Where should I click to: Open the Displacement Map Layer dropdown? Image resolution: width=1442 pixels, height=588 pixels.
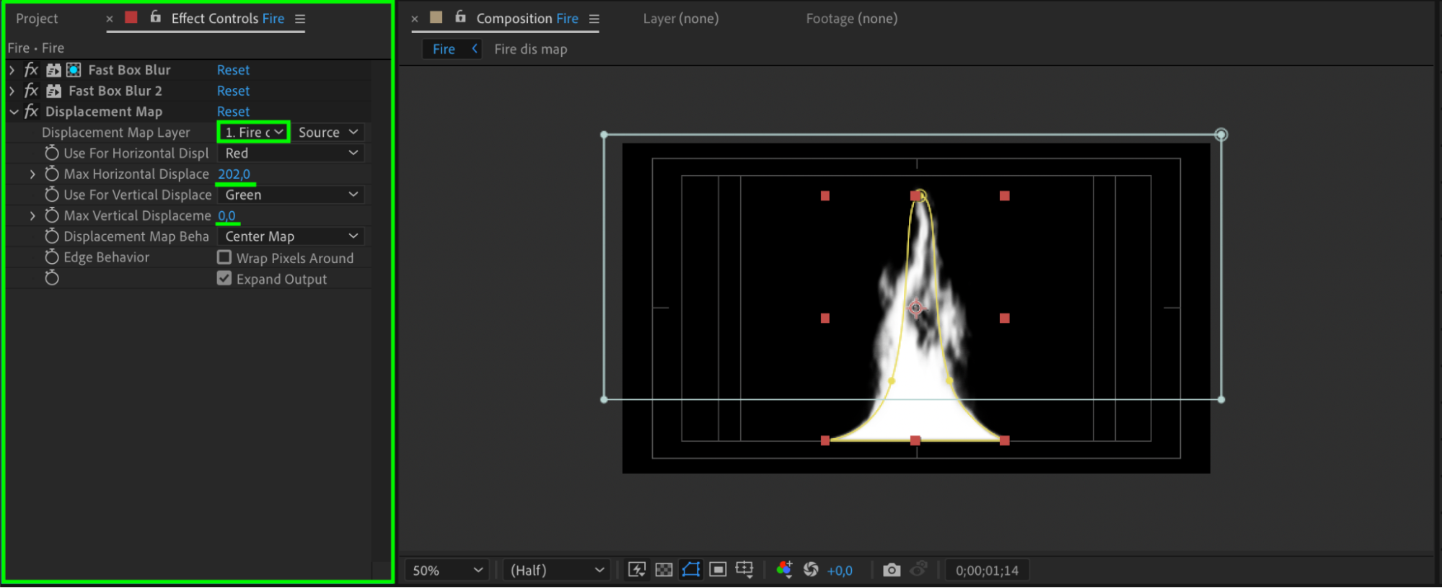pyautogui.click(x=253, y=132)
